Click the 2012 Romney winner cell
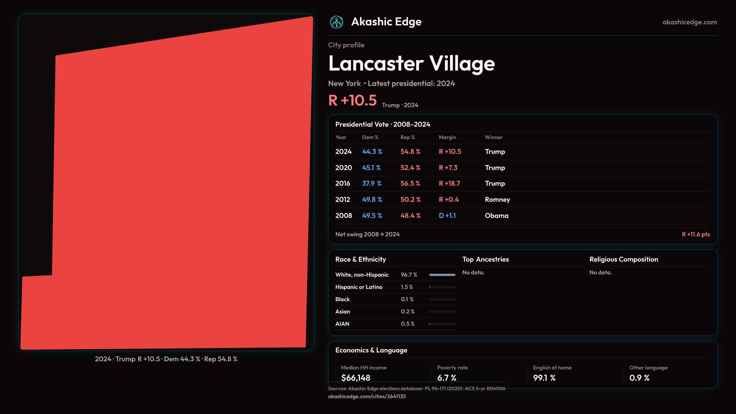Viewport: 736px width, 414px height. tap(497, 200)
